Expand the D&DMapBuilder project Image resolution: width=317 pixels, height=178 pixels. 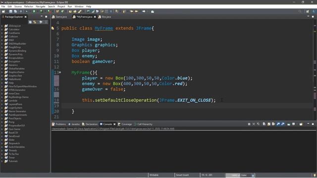pyautogui.click(x=2, y=44)
